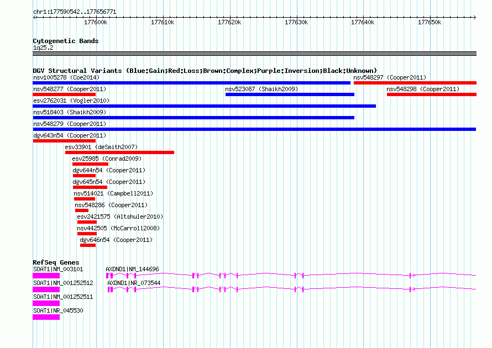Click the gray 1q25.2 cytogenetic band bar
492x348 pixels.
(254, 54)
